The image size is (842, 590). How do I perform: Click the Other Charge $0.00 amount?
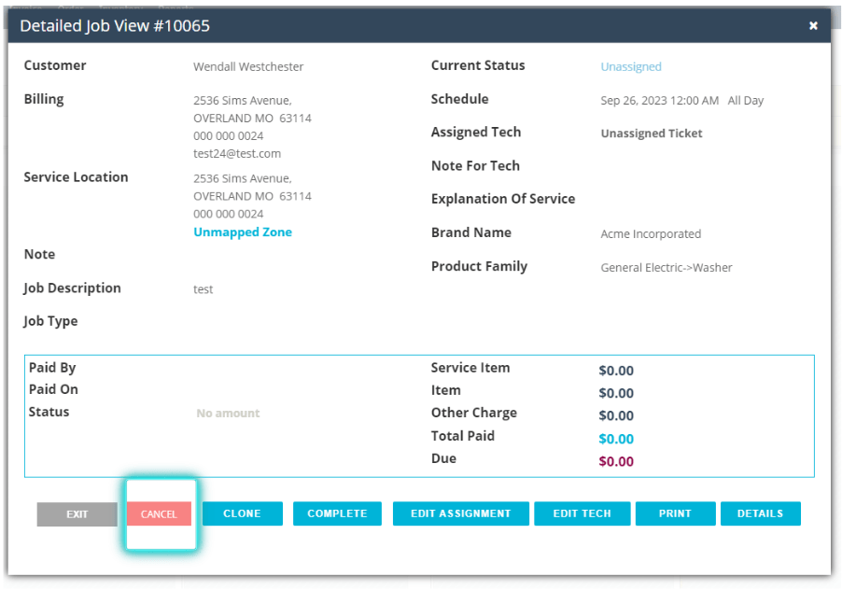(x=616, y=416)
